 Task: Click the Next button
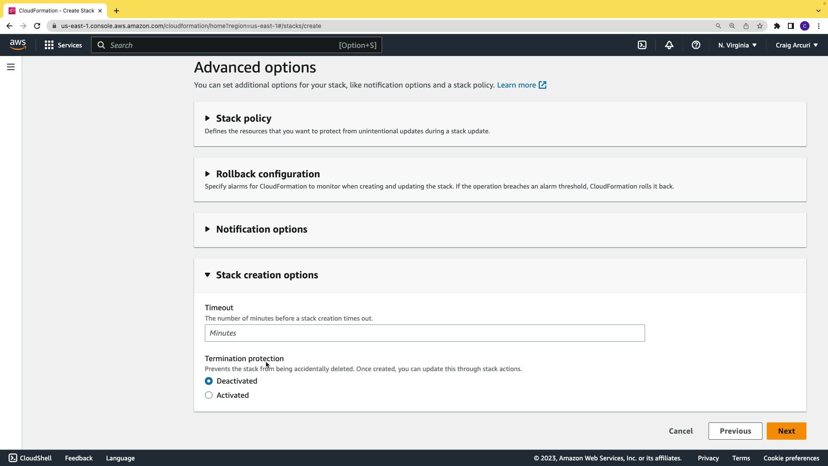point(786,431)
